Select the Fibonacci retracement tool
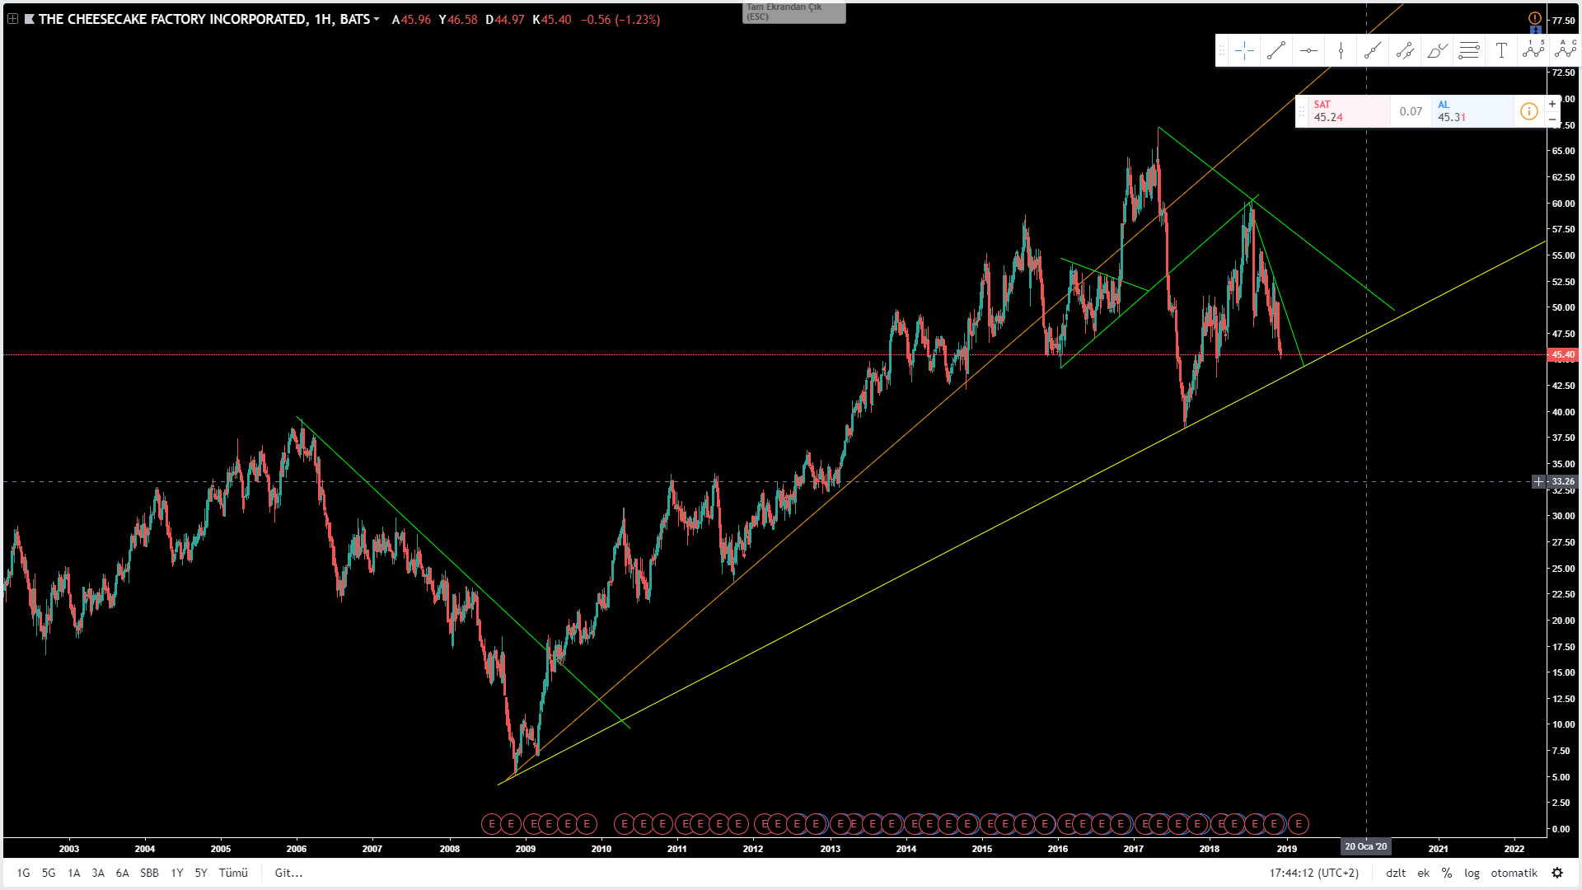 1469,51
